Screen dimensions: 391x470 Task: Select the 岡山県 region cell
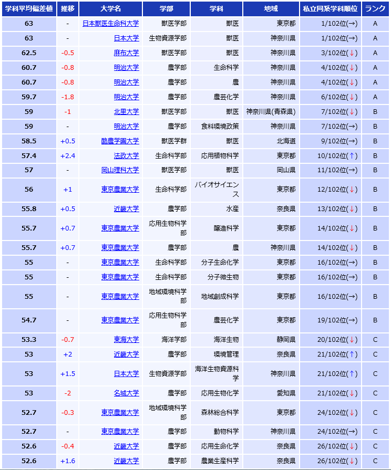[x=271, y=170]
